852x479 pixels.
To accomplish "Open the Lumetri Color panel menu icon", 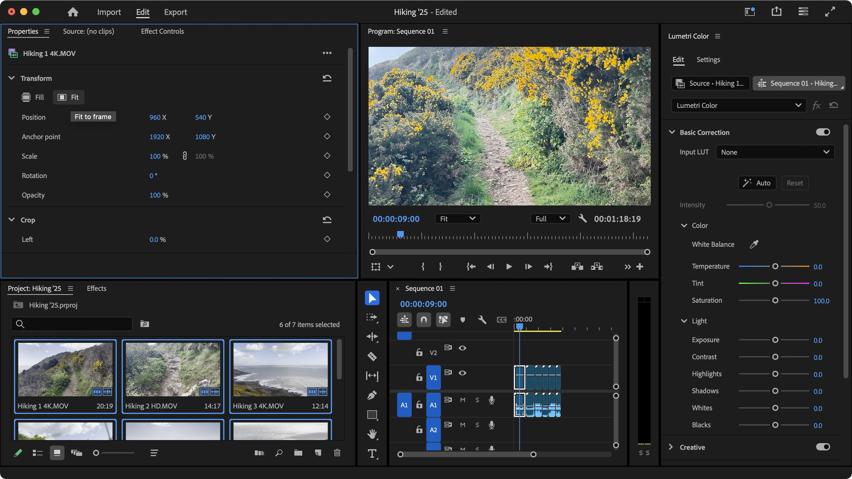I will click(718, 36).
